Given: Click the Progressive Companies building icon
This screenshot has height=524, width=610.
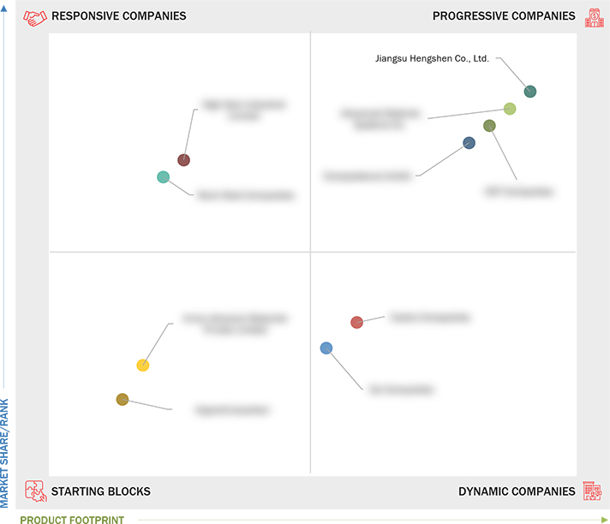Looking at the screenshot, I should point(594,17).
